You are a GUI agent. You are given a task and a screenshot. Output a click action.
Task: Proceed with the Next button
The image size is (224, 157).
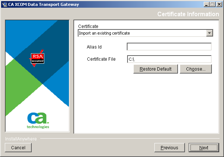click(203, 147)
